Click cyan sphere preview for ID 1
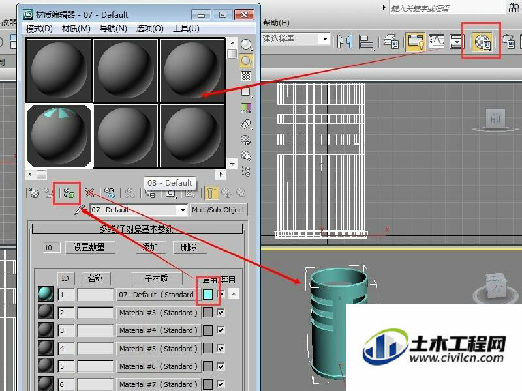Screen dimensions: 522x391 coord(45,295)
